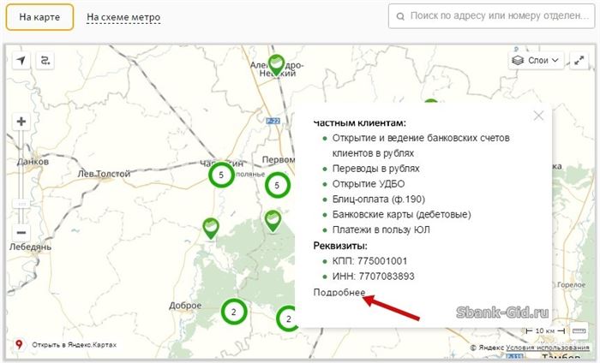Zoom in with the plus button
Image resolution: width=600 pixels, height=363 pixels.
(21, 122)
